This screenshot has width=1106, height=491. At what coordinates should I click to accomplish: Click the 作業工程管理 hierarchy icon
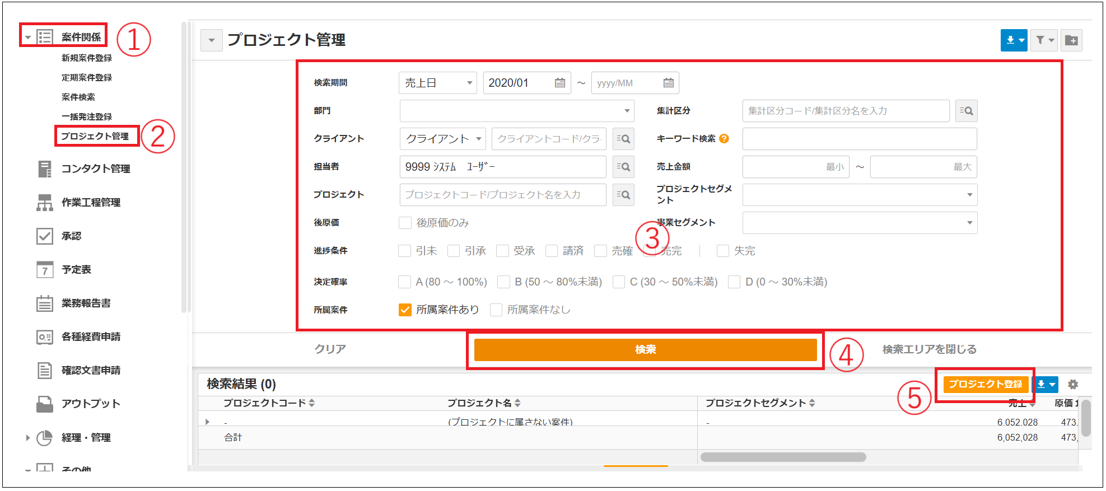coord(45,203)
